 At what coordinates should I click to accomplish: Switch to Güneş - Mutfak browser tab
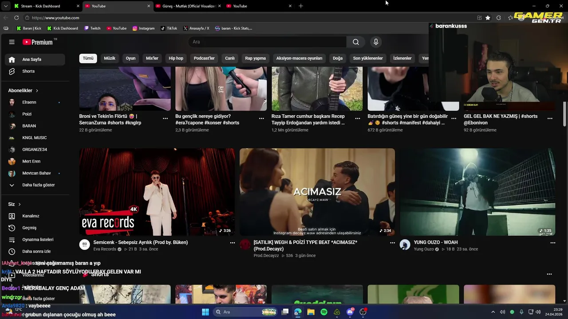tap(188, 6)
